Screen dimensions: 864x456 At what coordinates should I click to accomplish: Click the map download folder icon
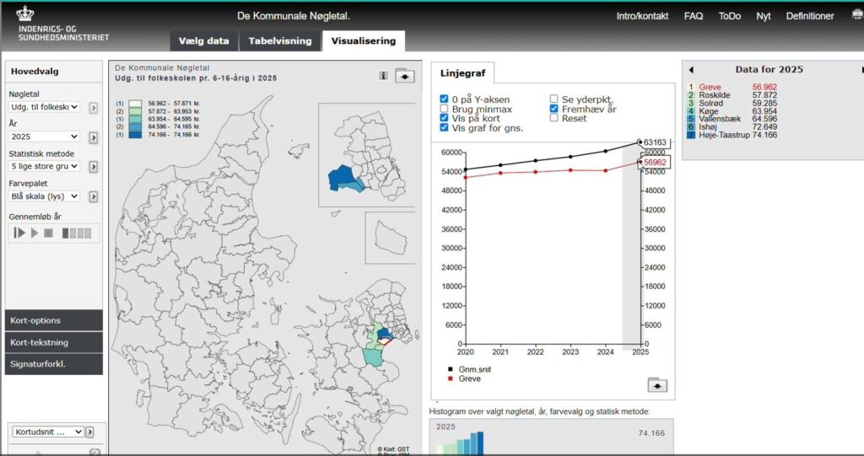[x=406, y=76]
